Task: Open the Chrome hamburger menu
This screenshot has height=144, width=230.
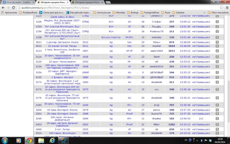Action: point(226,7)
